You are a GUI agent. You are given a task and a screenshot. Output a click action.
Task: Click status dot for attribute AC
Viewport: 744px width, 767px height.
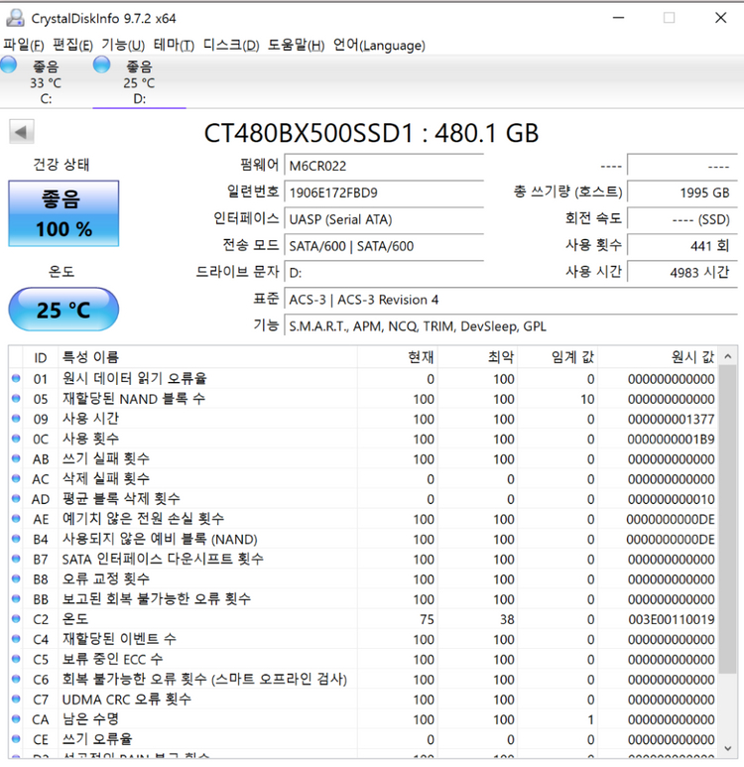pos(16,478)
